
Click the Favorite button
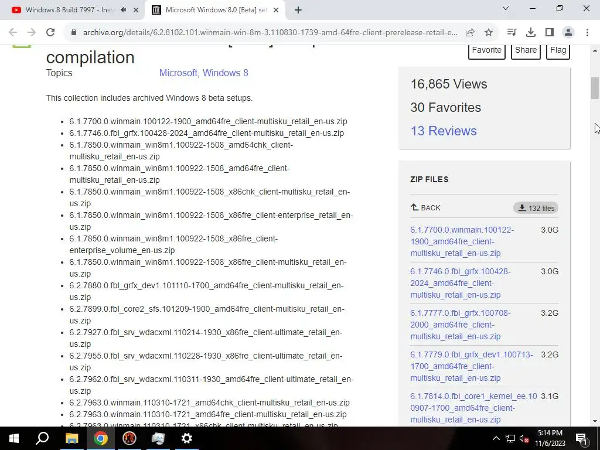pos(486,50)
